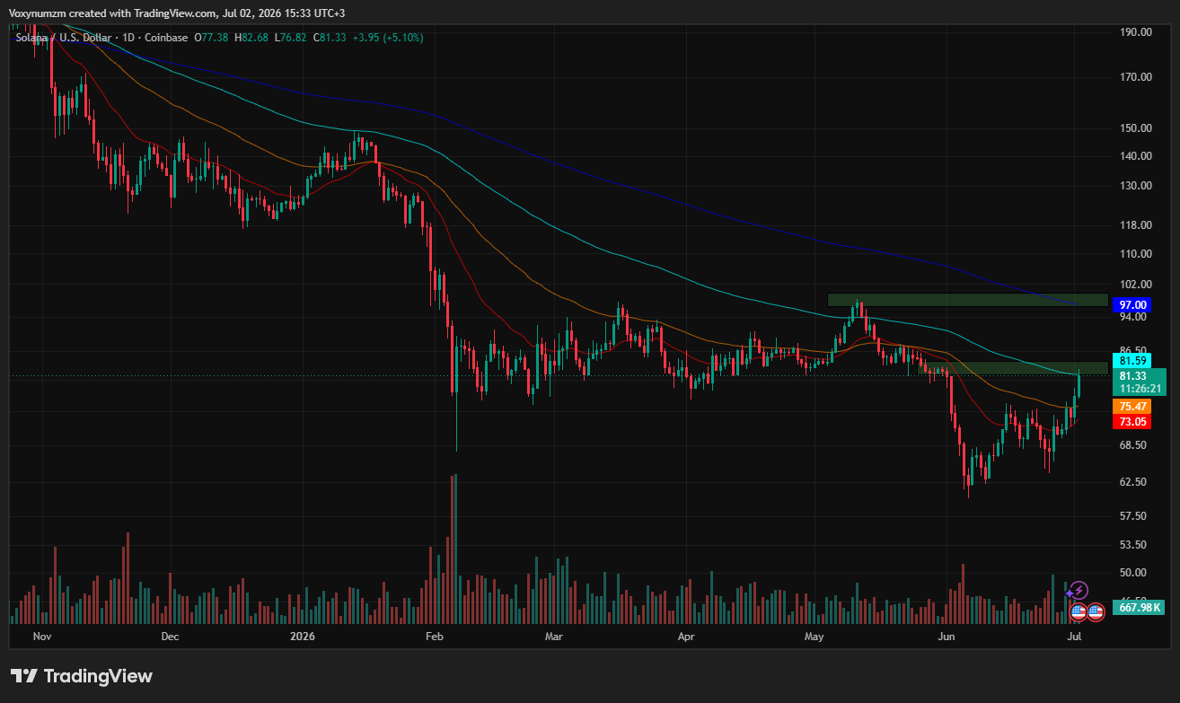Select the upper green resistance zone rectangle
The image size is (1180, 703).
[x=968, y=300]
